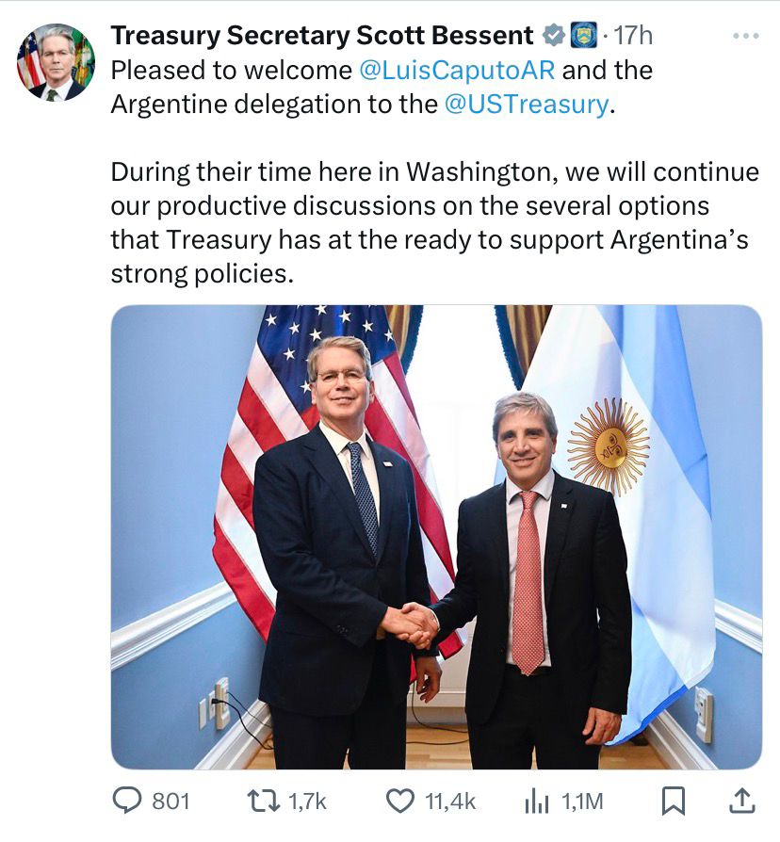Click the verified checkmark badge
This screenshot has width=780, height=842.
coord(553,37)
